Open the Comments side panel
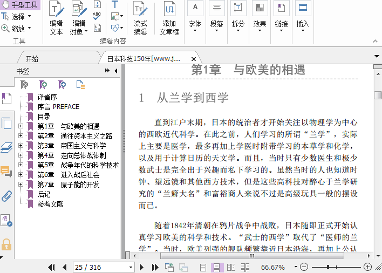Screen dimensions: 382x273 [6, 172]
